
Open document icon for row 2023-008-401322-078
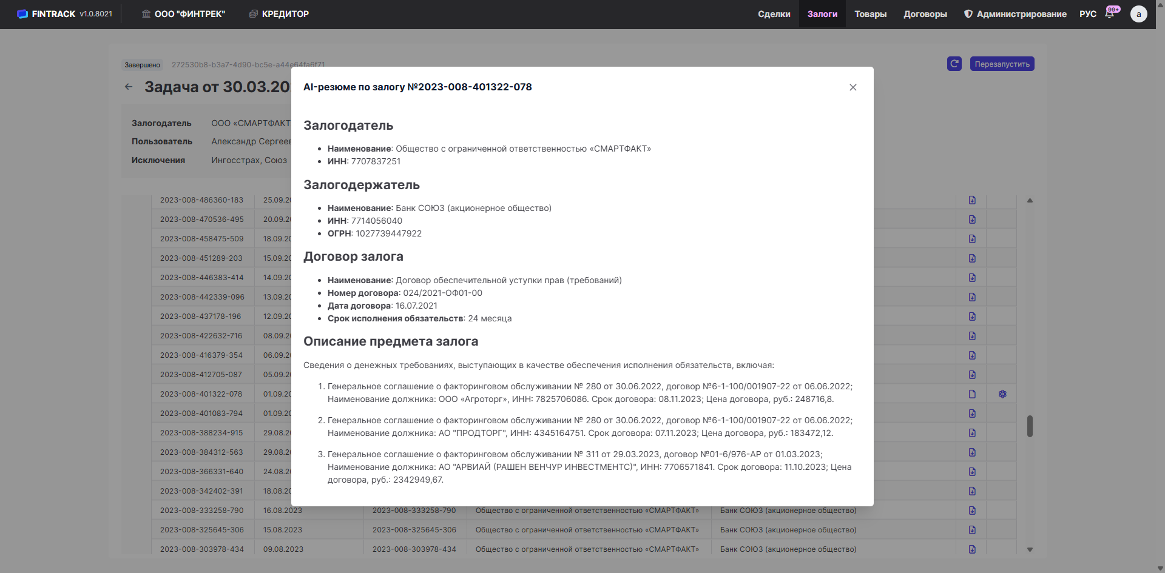point(972,394)
